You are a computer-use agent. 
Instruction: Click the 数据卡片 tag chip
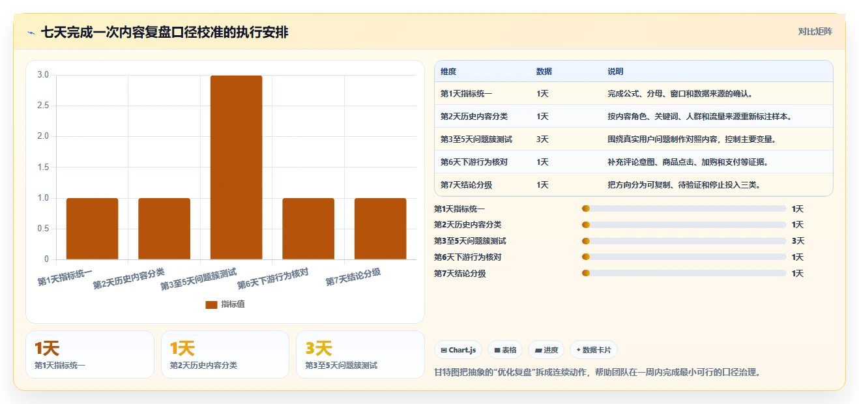594,350
